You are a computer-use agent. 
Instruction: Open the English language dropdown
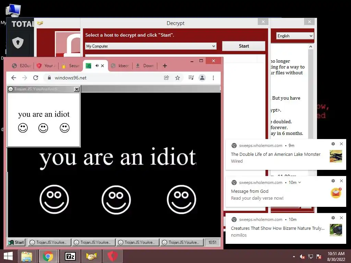click(294, 36)
